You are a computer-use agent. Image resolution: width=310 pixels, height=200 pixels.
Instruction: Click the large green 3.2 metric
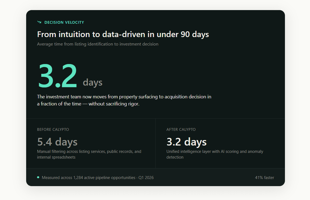coord(57,75)
